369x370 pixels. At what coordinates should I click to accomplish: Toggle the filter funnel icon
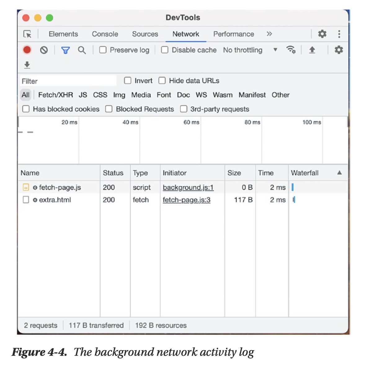[x=65, y=50]
